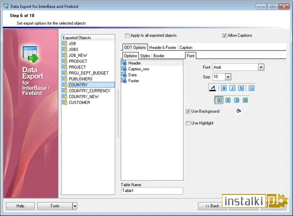Select the Font tab

click(x=190, y=56)
